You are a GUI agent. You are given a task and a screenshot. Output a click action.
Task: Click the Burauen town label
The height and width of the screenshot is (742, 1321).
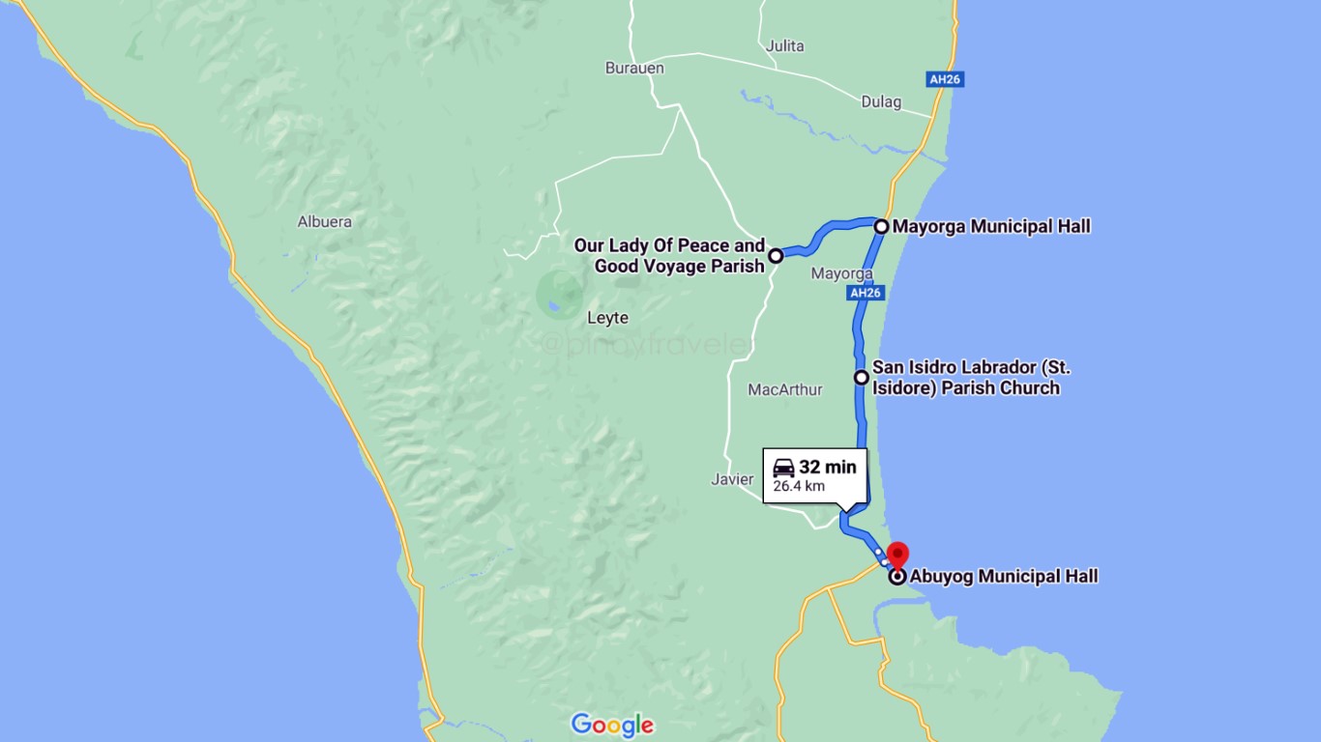pos(634,69)
